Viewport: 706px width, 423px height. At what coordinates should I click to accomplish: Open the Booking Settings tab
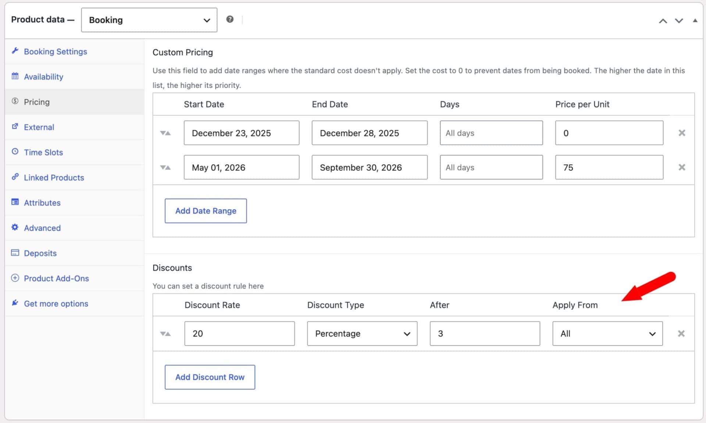pos(74,51)
